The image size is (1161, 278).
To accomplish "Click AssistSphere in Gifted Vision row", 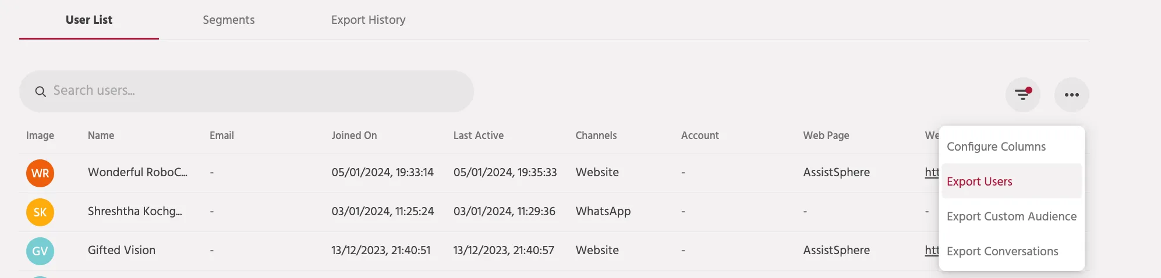I will click(x=837, y=250).
